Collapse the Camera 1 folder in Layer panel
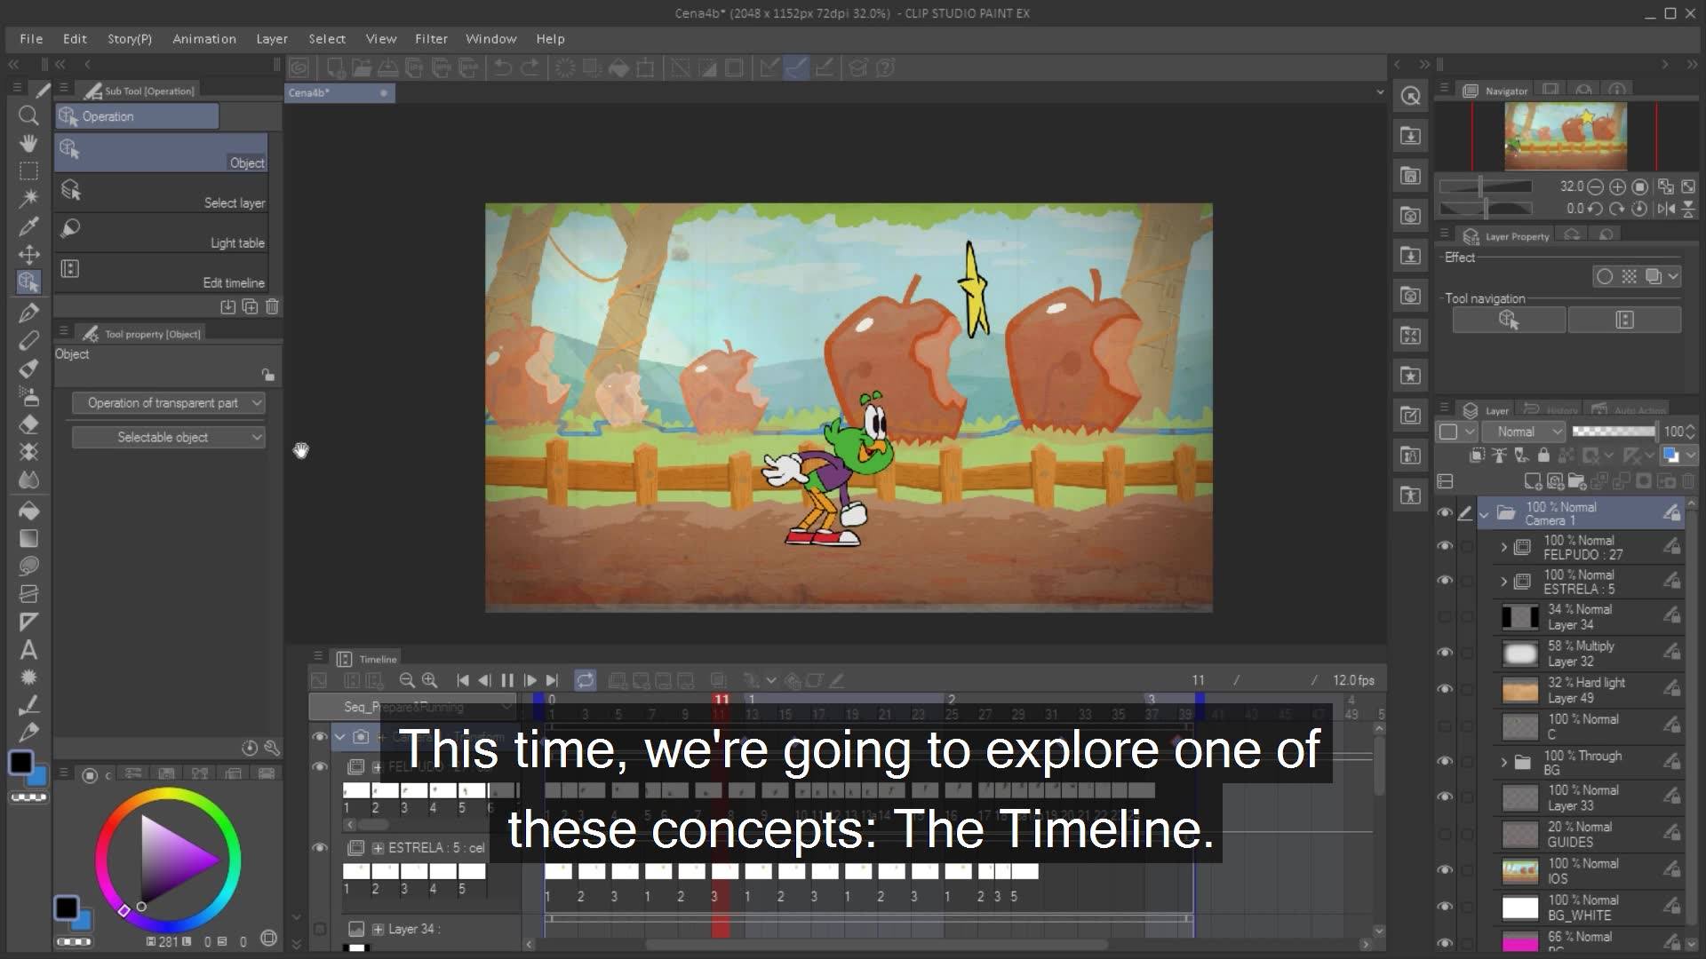This screenshot has width=1706, height=959. (1484, 513)
